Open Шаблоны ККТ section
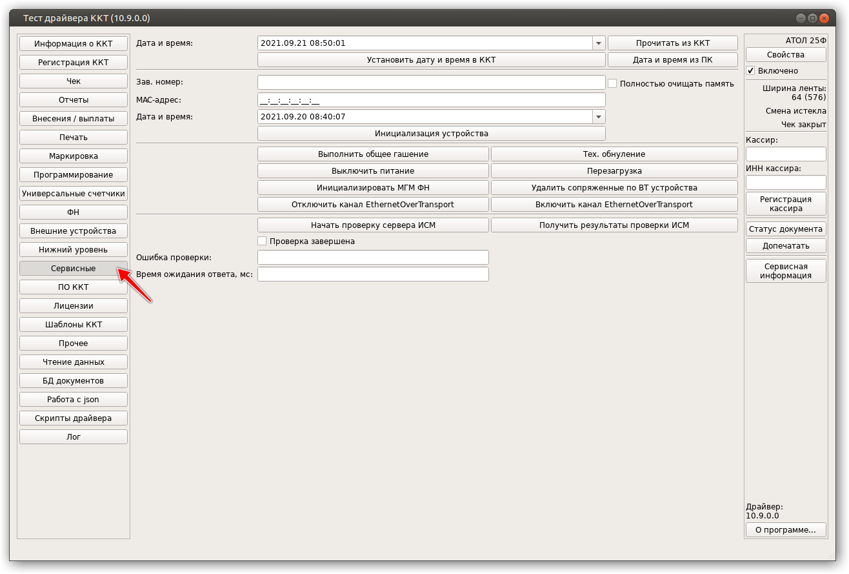This screenshot has height=574, width=849. click(74, 325)
